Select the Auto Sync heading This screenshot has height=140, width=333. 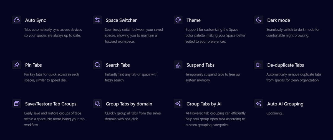[36, 20]
